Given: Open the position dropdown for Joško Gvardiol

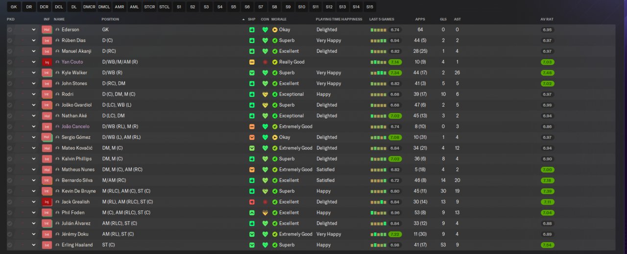Looking at the screenshot, I should [34, 105].
